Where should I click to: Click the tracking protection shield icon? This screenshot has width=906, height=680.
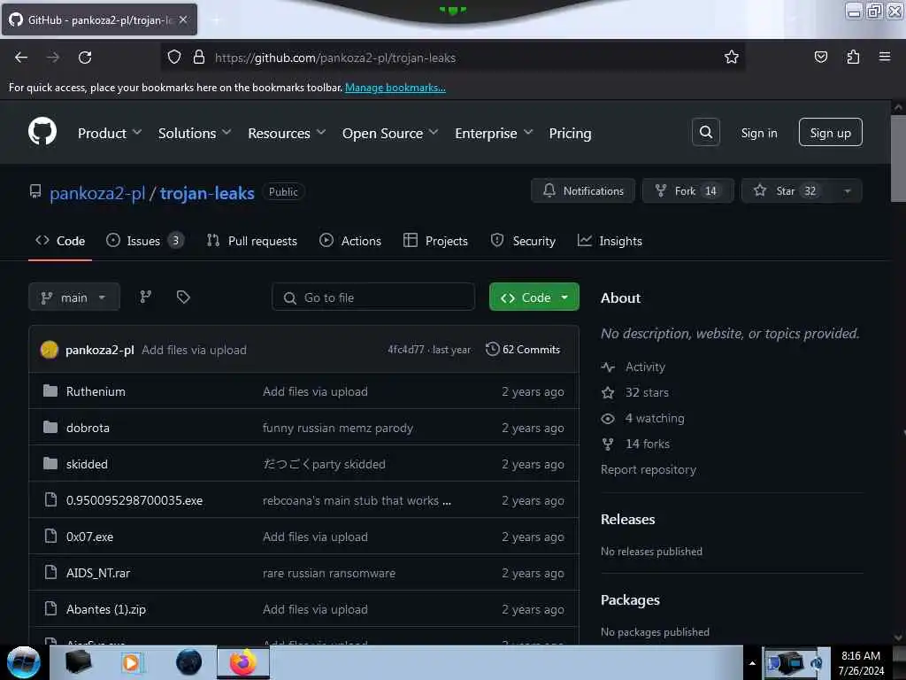tap(174, 57)
